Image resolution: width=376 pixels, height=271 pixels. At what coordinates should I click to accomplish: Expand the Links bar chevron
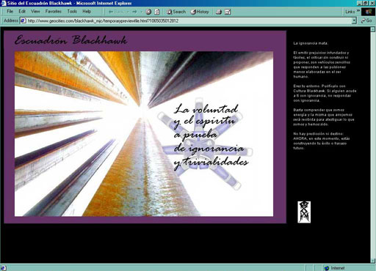tap(358, 11)
